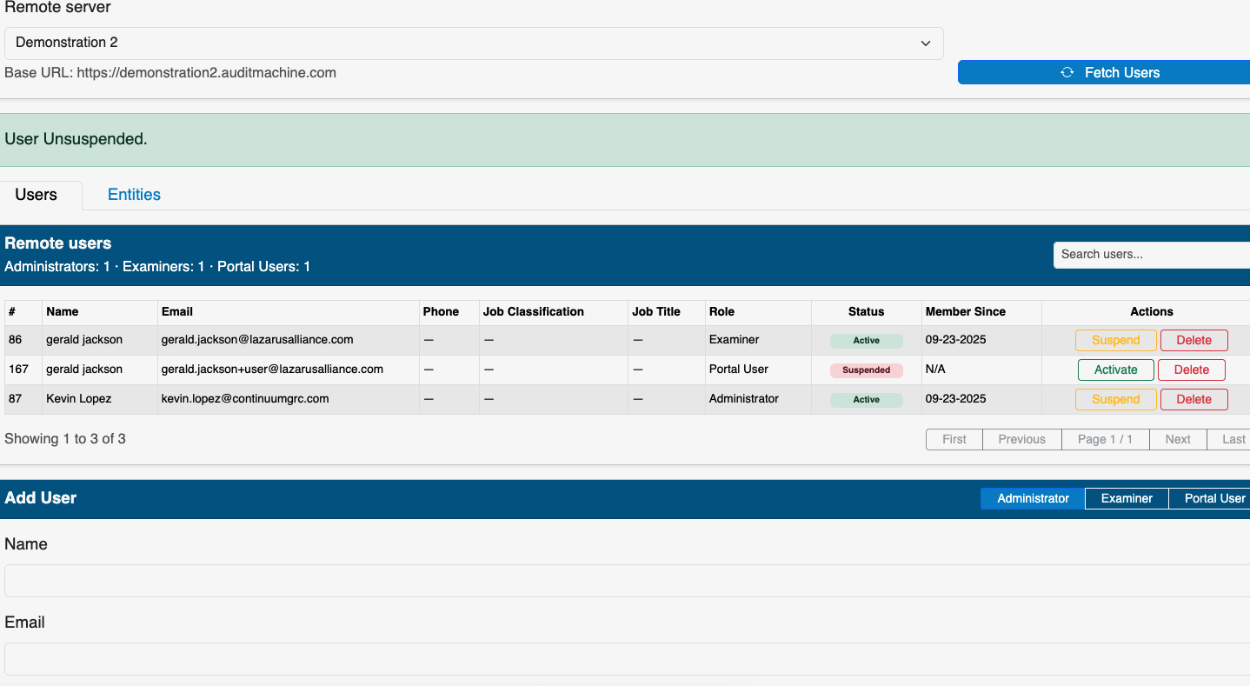This screenshot has height=686, width=1250.
Task: Go to the Next page
Action: pyautogui.click(x=1177, y=439)
